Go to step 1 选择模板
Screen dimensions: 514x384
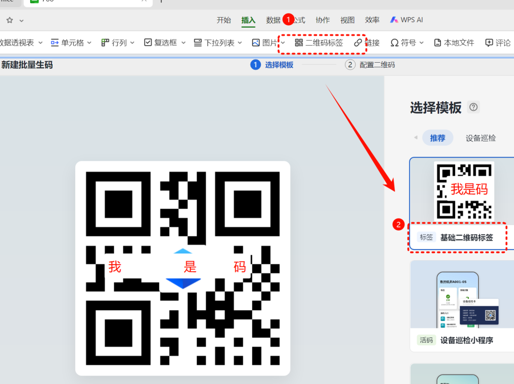[x=272, y=65]
